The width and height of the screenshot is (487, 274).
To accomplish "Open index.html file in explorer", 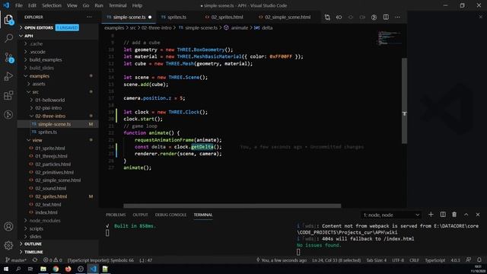I will click(x=46, y=212).
